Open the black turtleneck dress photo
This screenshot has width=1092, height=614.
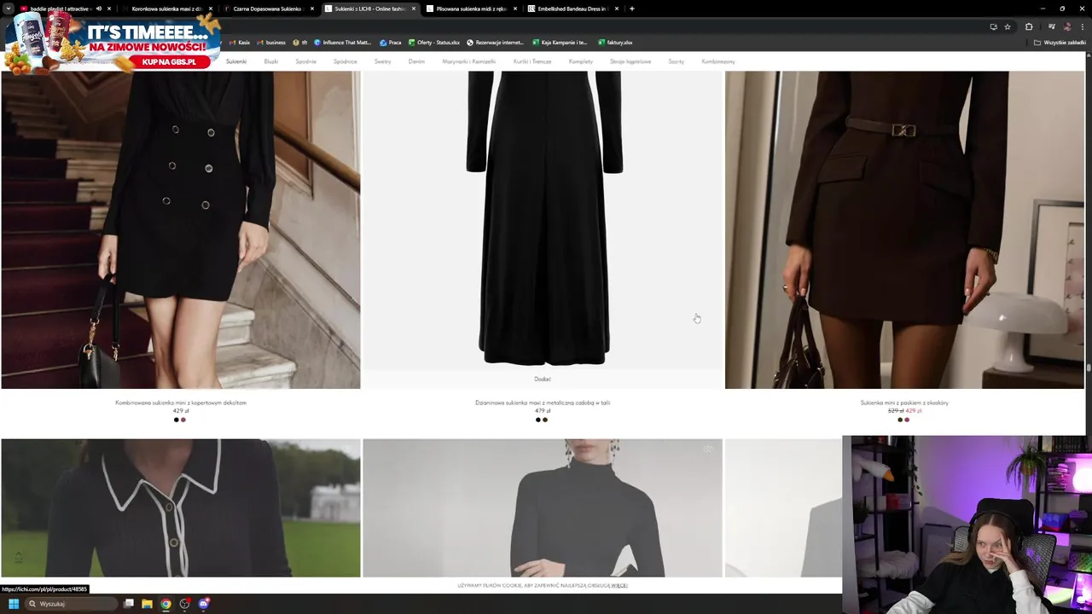[x=543, y=508]
